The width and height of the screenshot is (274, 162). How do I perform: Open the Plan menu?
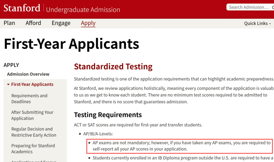pos(9,23)
